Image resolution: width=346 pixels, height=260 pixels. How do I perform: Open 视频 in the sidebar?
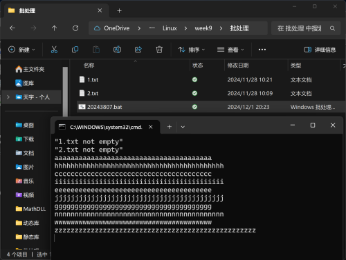25,195
